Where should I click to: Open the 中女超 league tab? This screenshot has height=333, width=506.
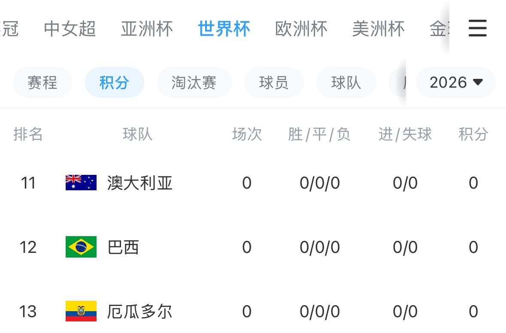click(70, 29)
